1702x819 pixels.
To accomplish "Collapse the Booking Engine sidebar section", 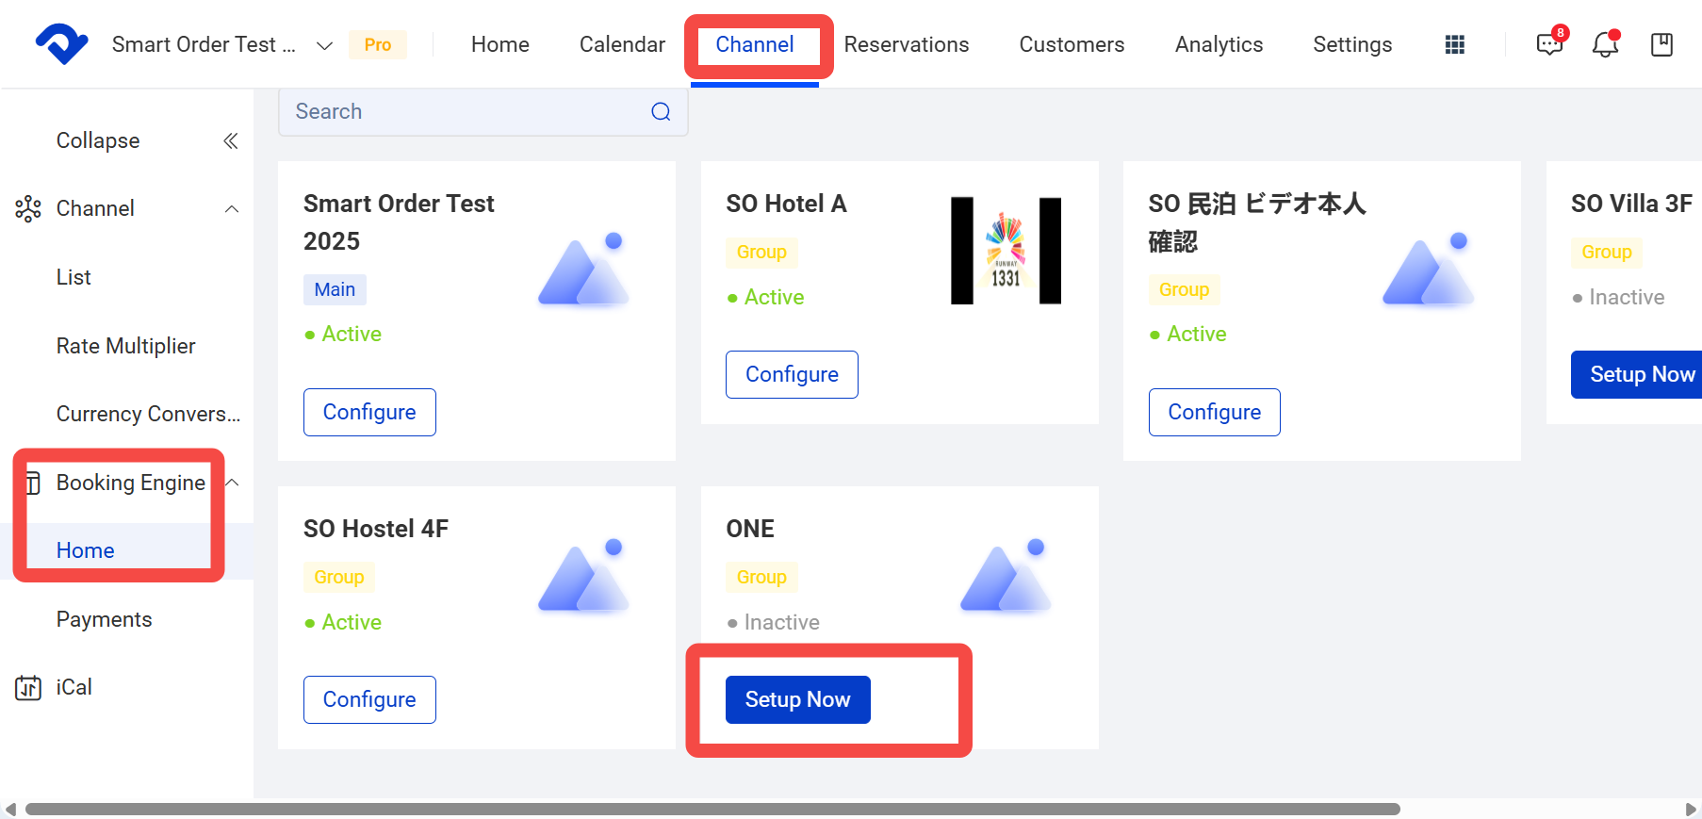I will coord(232,483).
